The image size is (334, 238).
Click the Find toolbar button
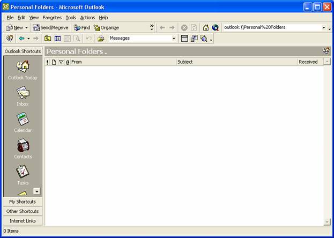pos(82,28)
